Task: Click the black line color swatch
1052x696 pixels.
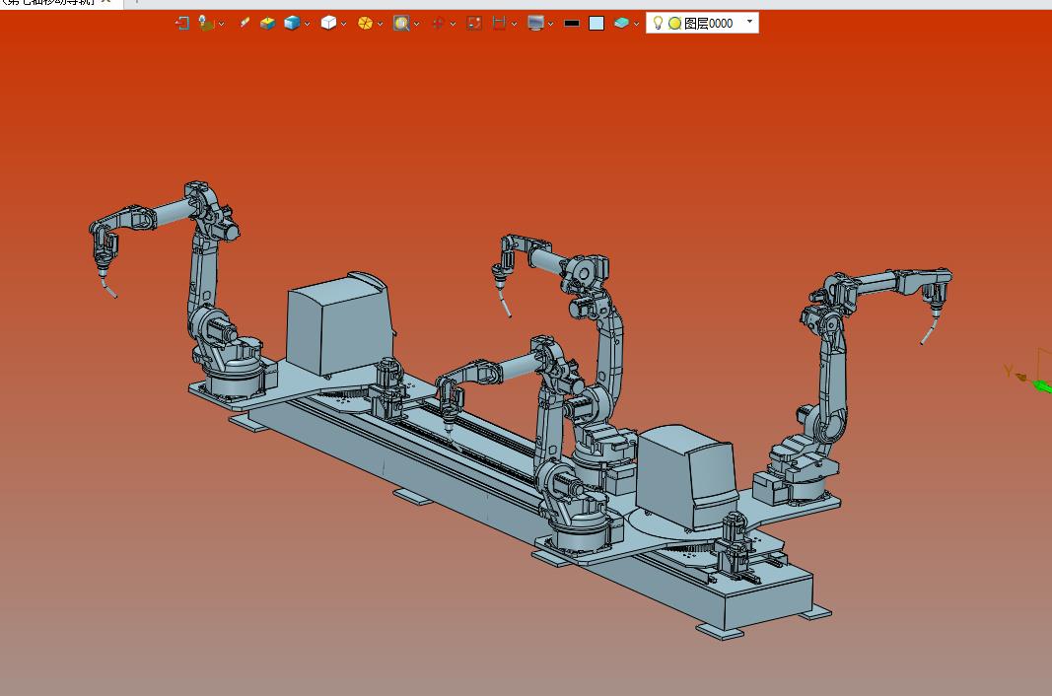Action: click(572, 24)
